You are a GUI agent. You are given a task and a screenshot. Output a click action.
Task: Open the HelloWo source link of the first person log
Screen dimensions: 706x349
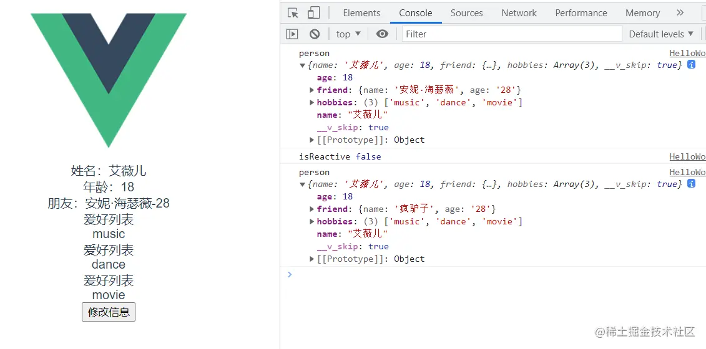point(687,53)
